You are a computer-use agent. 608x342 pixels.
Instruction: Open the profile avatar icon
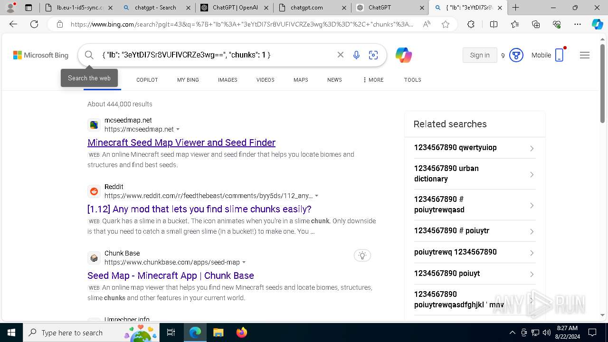pyautogui.click(x=10, y=8)
